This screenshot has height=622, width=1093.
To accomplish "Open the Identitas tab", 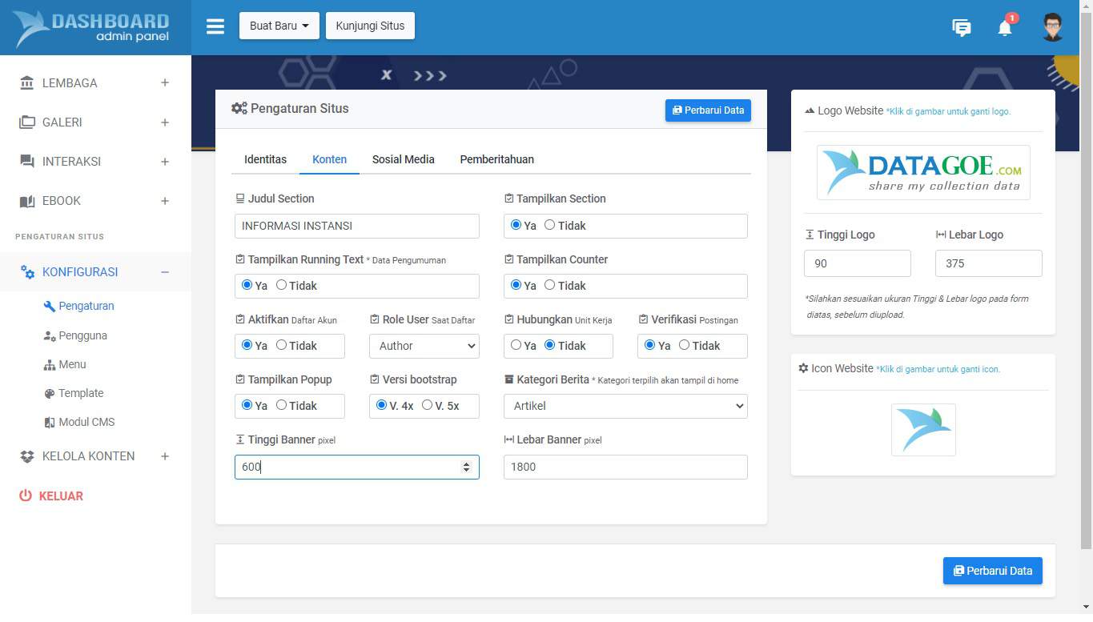I will coord(265,159).
